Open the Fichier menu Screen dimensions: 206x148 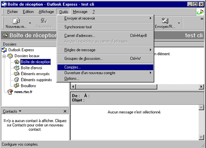click(x=12, y=12)
